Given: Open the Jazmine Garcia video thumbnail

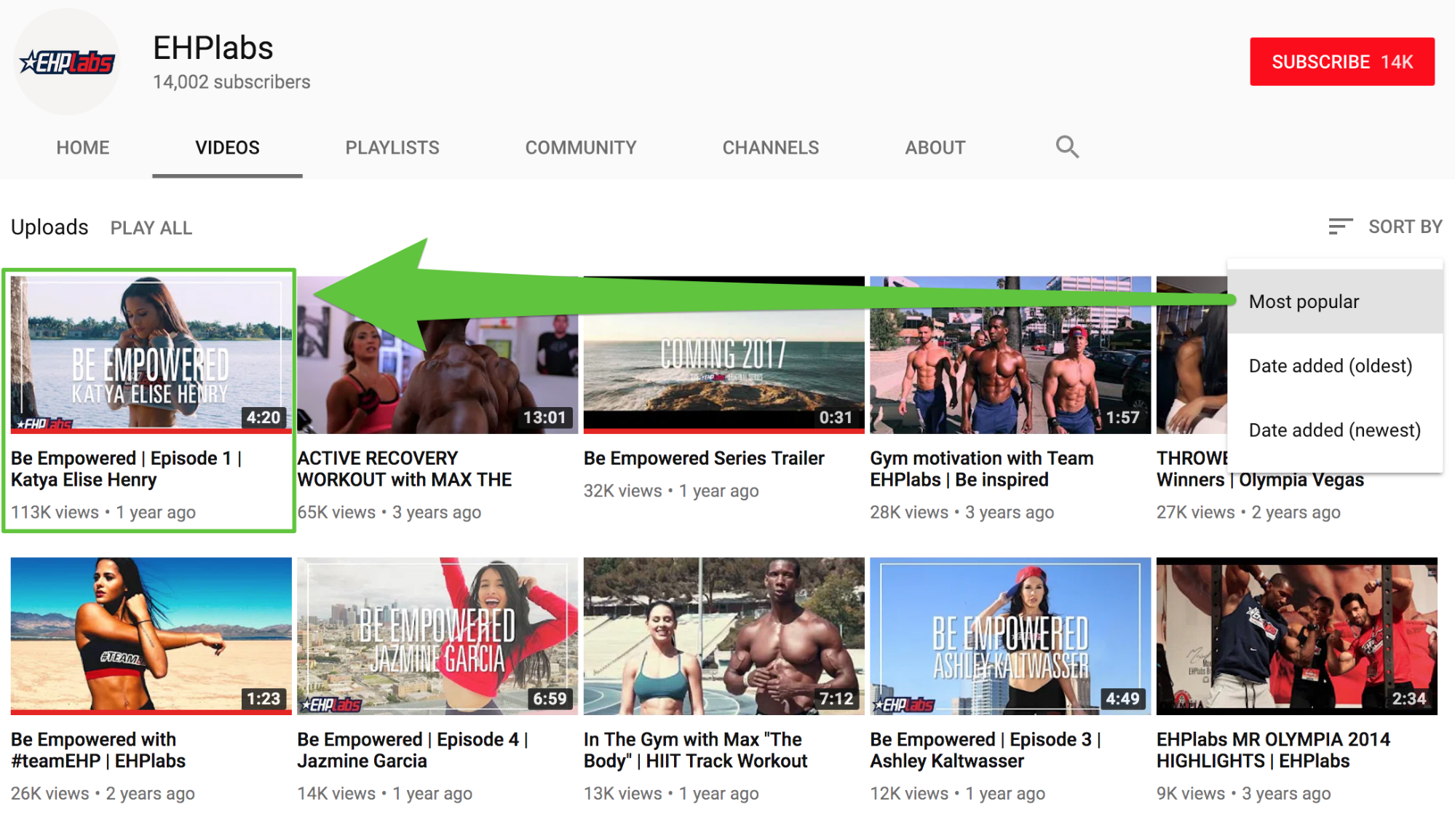Looking at the screenshot, I should coord(437,636).
